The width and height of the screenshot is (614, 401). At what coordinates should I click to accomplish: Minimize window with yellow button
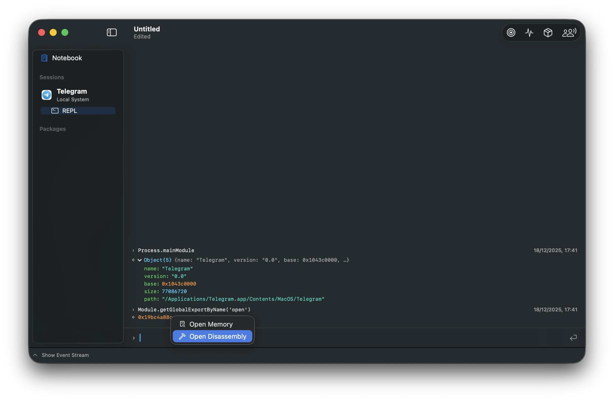[53, 32]
